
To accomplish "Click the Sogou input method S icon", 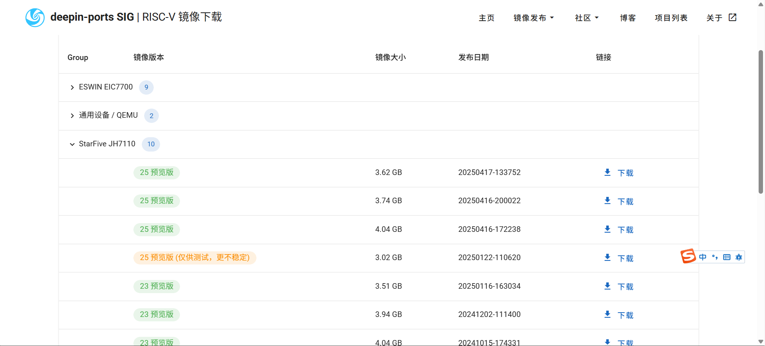I will pyautogui.click(x=688, y=257).
